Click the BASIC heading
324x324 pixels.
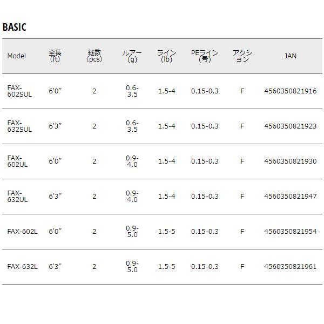click(15, 28)
